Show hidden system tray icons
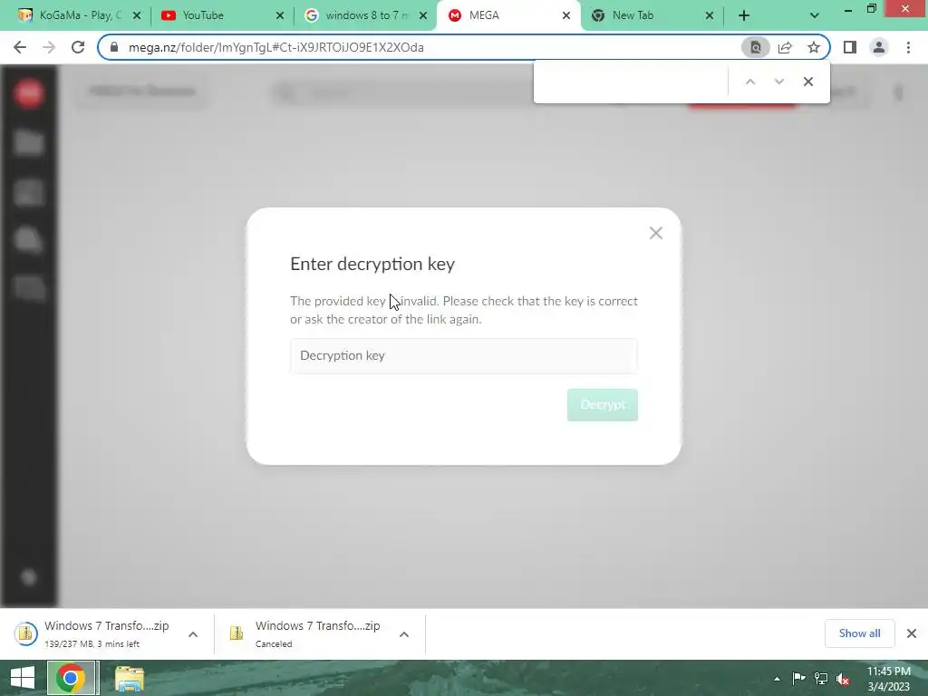Viewport: 928px width, 696px height. tap(777, 679)
